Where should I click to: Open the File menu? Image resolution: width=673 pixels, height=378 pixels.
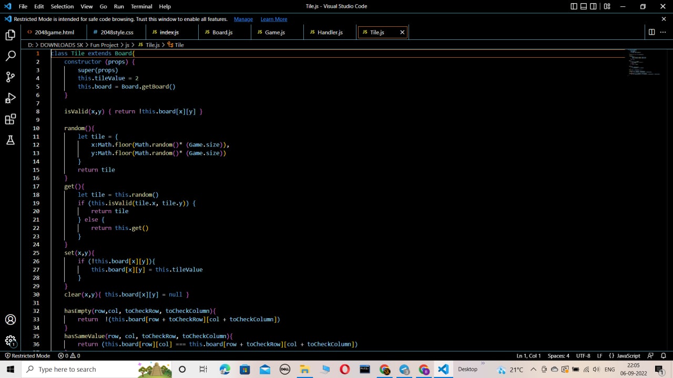point(23,6)
